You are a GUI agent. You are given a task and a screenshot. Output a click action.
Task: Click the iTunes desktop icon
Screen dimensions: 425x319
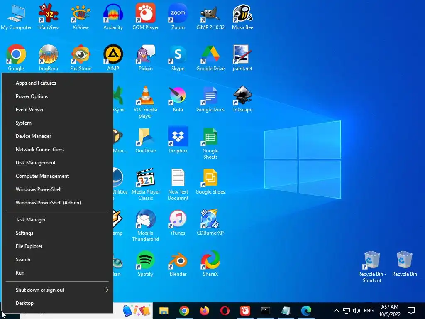(x=178, y=223)
